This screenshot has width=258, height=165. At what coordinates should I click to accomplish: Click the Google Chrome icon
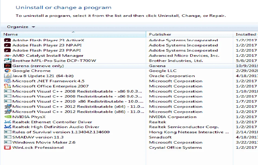pos(7,71)
